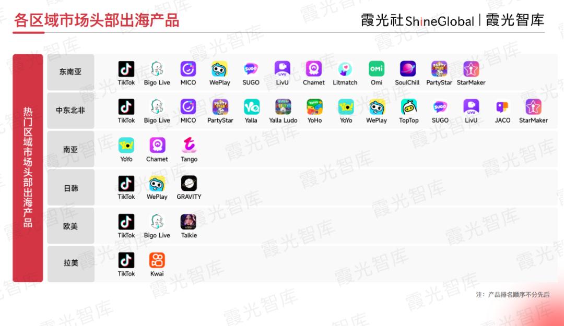Select Chamet icon in 南亚 row
Image resolution: width=564 pixels, height=326 pixels.
click(157, 145)
